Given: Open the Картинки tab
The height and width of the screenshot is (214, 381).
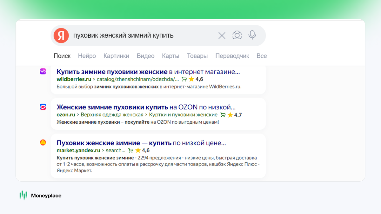Looking at the screenshot, I should tap(116, 56).
